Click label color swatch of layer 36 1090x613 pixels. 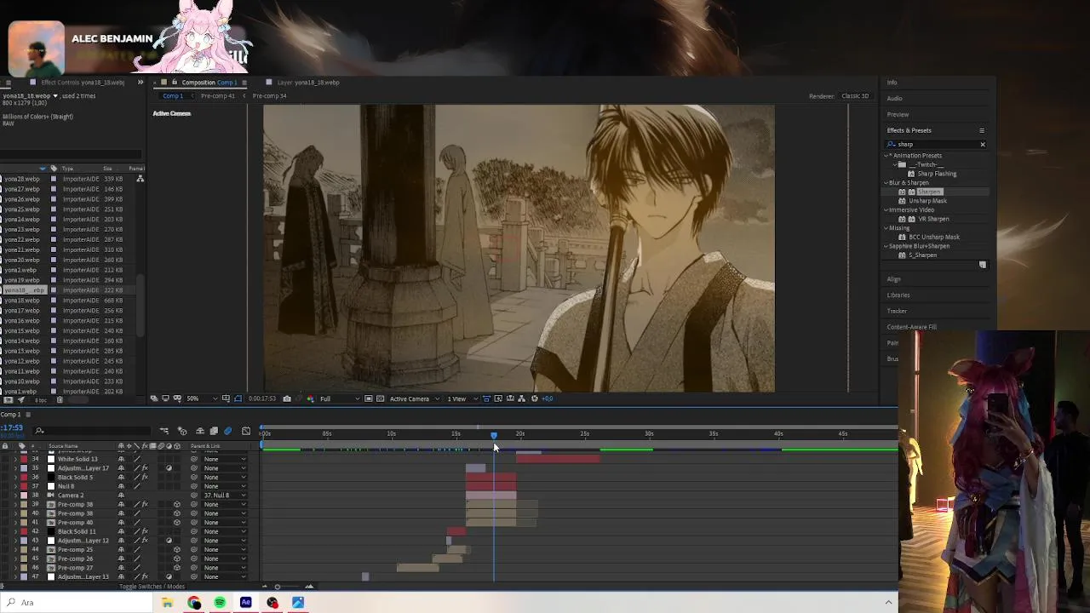[24, 477]
